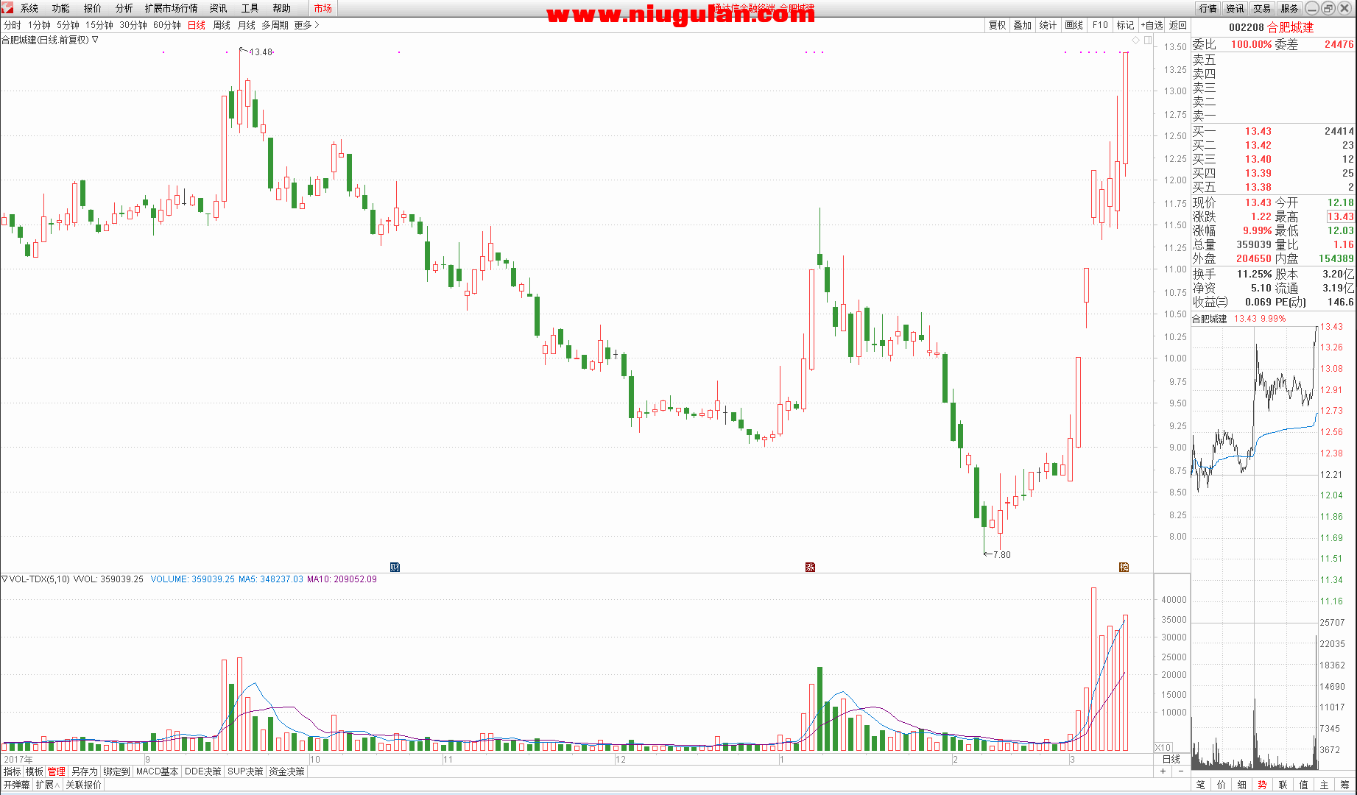
Task: Select the 模板 template tab
Action: (35, 771)
